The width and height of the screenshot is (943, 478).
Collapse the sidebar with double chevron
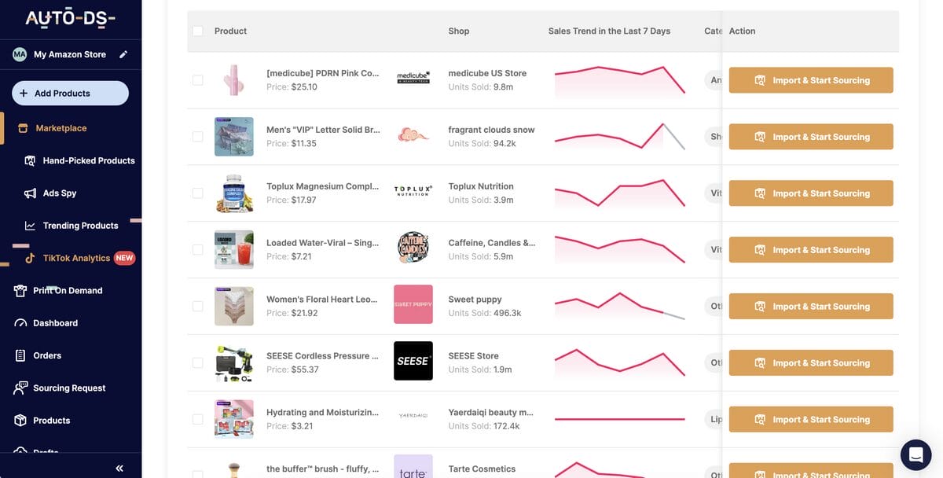coord(119,468)
